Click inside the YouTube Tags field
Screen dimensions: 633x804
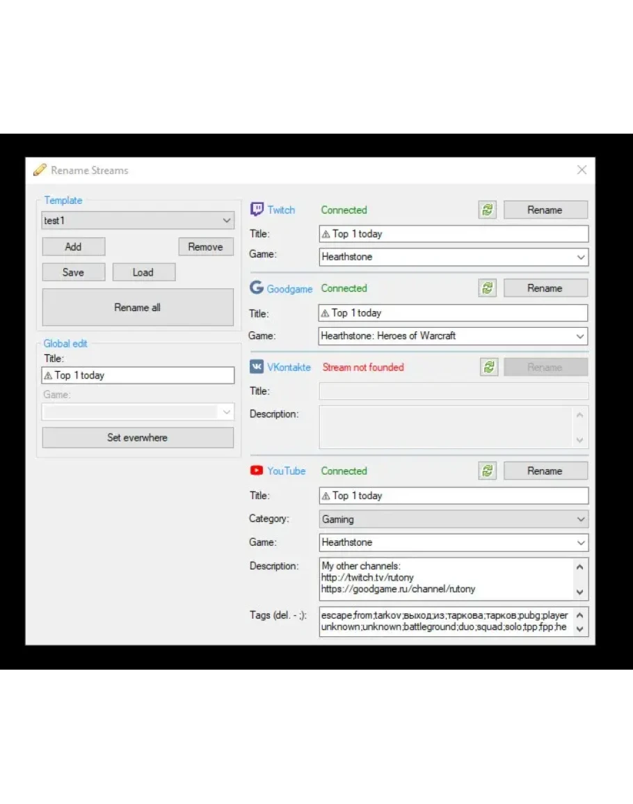445,622
